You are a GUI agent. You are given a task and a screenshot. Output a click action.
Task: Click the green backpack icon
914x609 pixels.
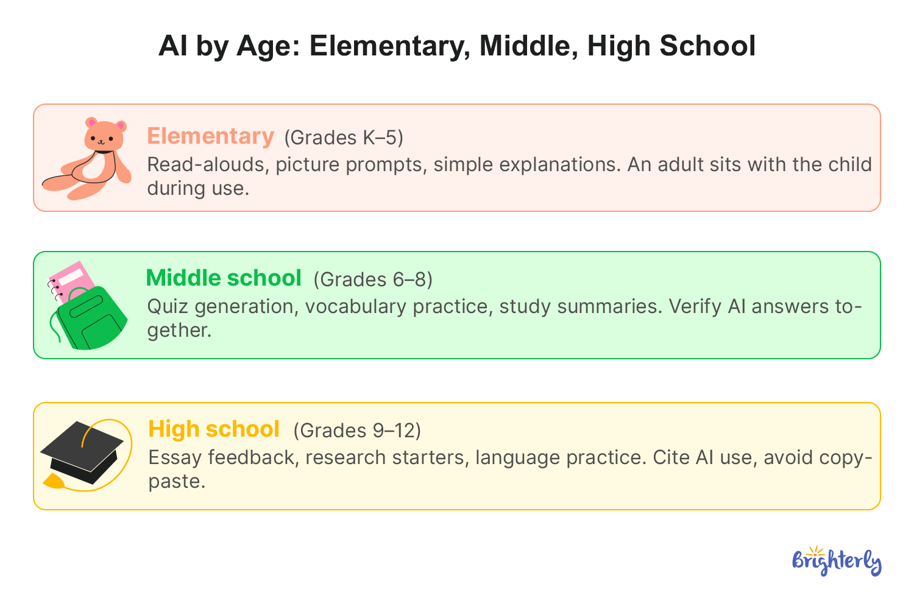click(x=90, y=318)
